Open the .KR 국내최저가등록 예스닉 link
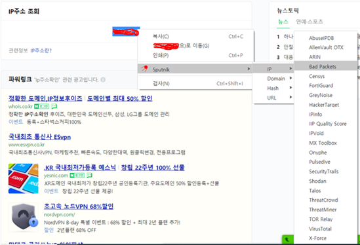This screenshot has height=245, width=360. [80, 168]
